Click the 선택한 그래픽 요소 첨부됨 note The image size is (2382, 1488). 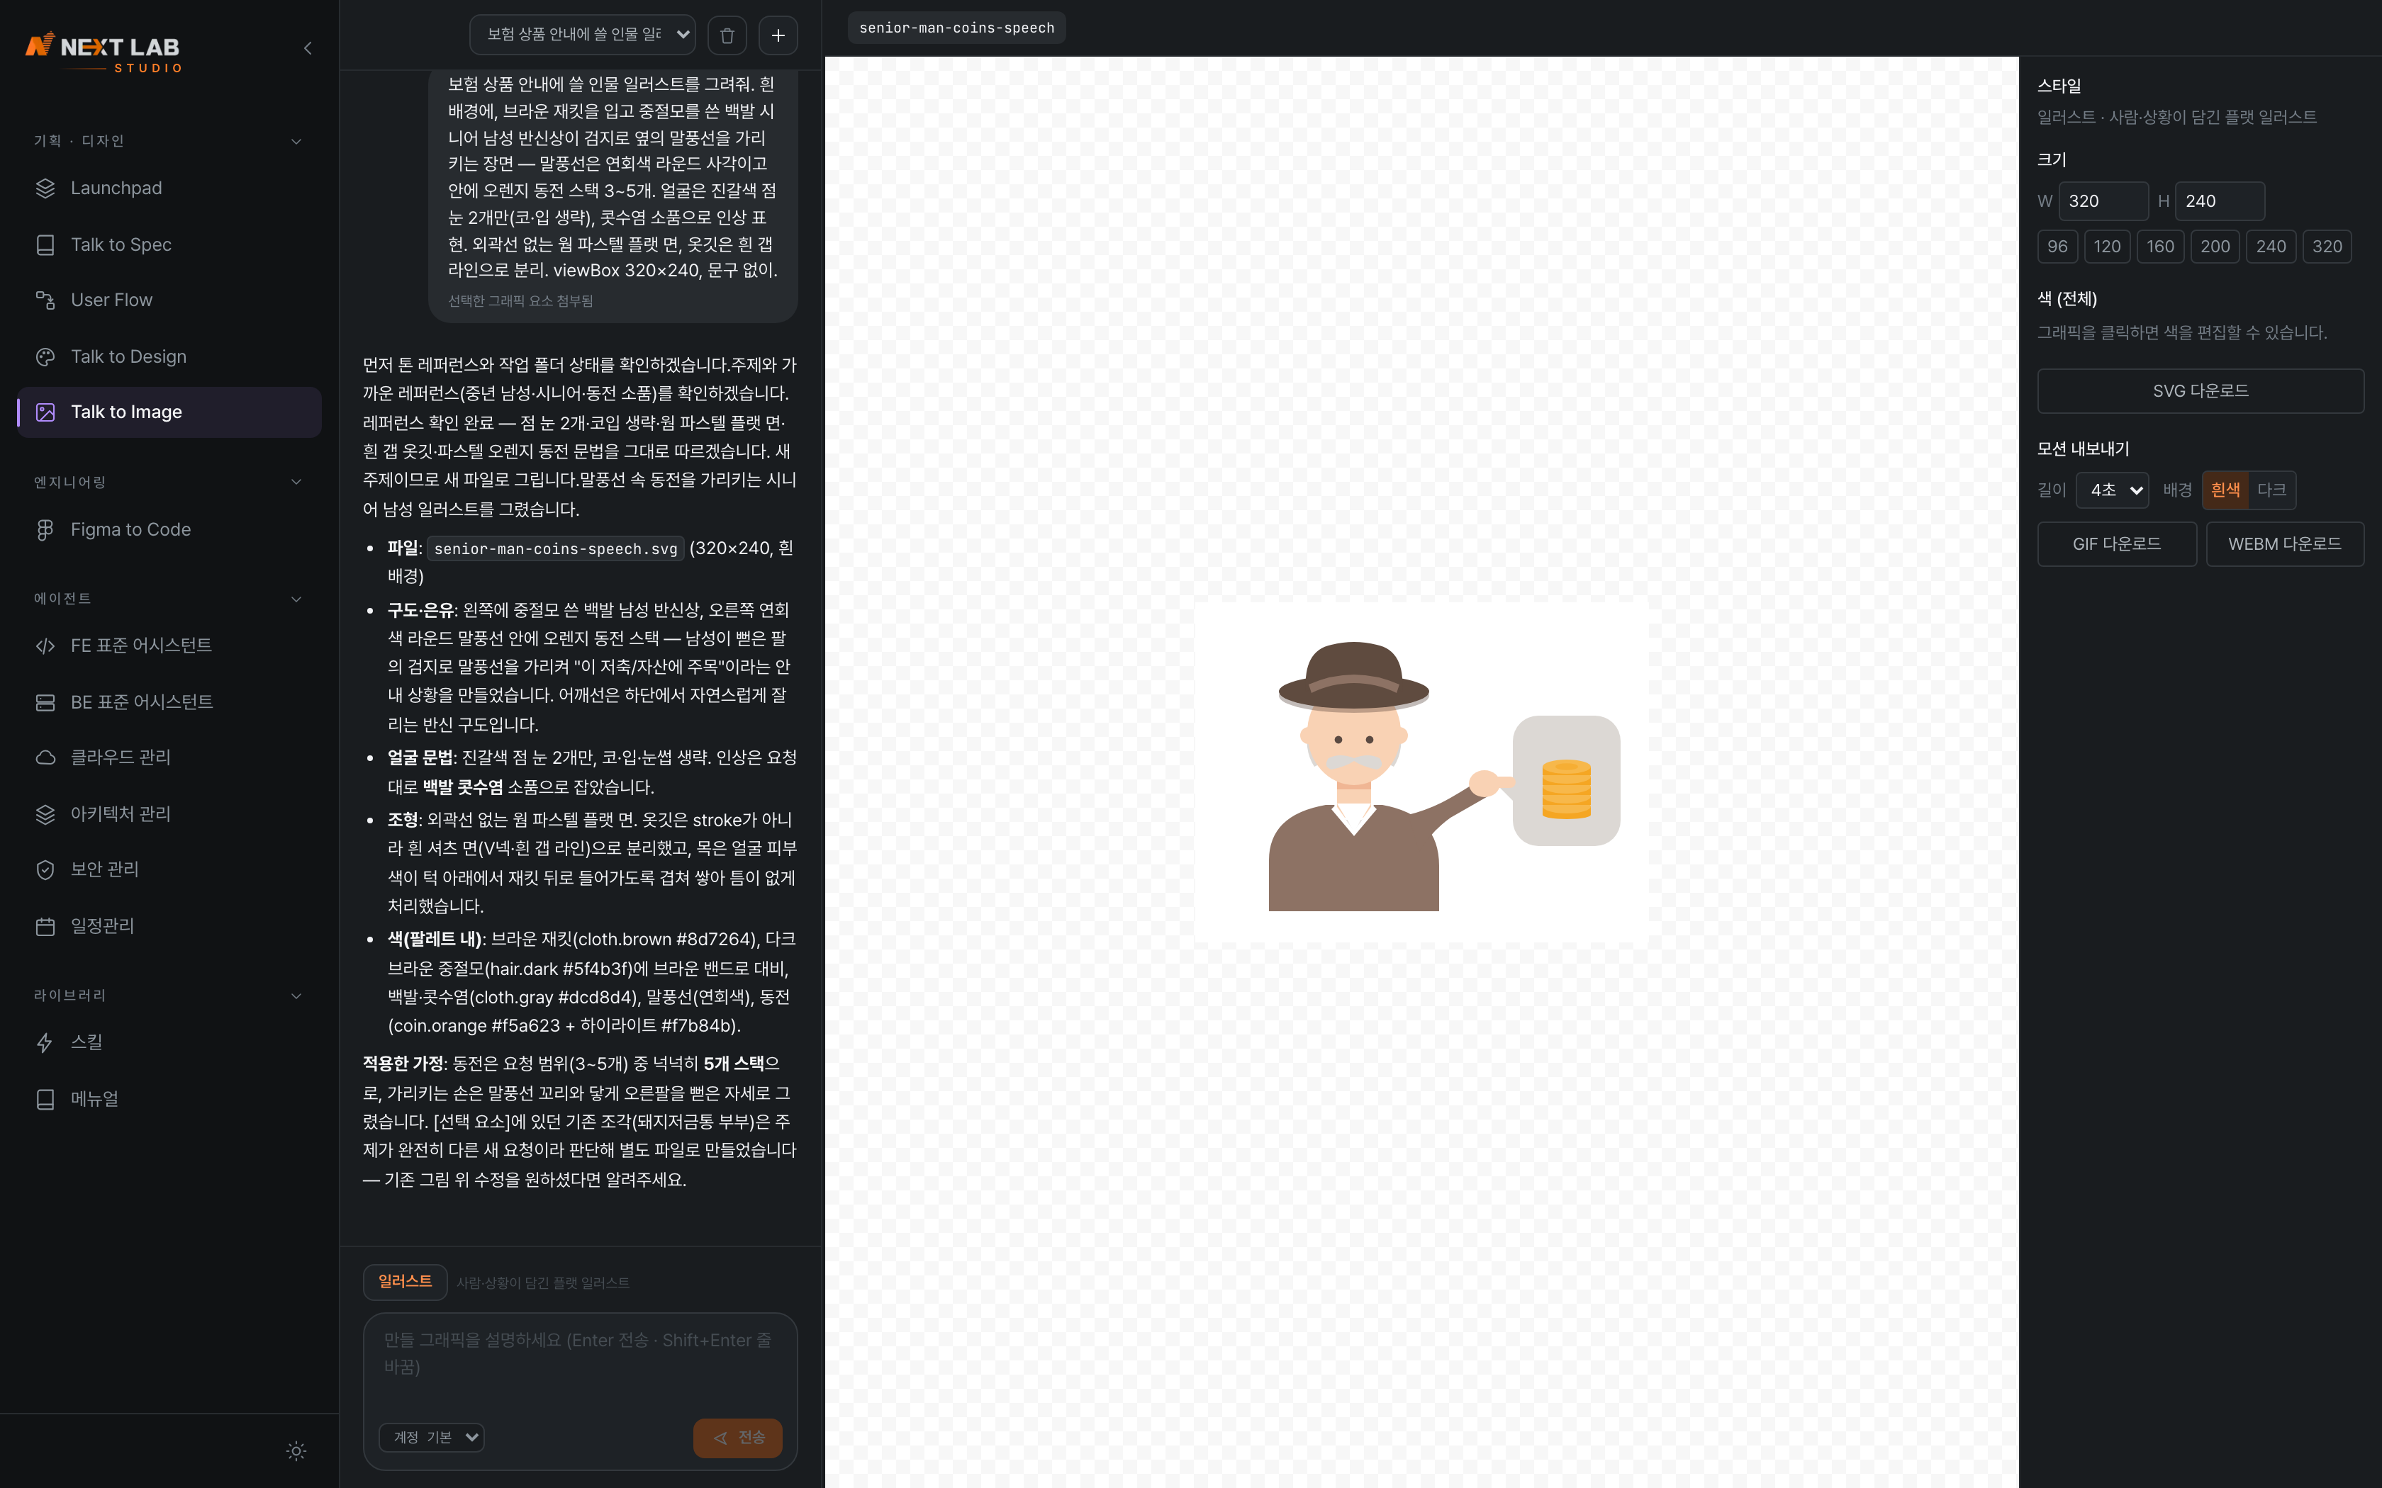click(520, 301)
